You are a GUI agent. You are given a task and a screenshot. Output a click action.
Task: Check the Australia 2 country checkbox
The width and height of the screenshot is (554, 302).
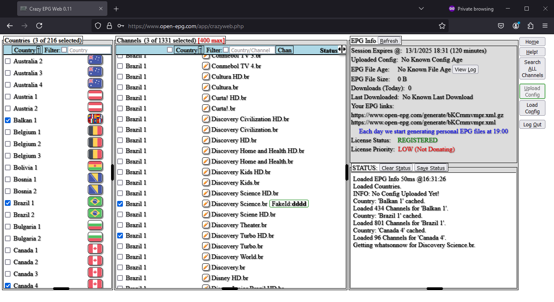pyautogui.click(x=8, y=61)
